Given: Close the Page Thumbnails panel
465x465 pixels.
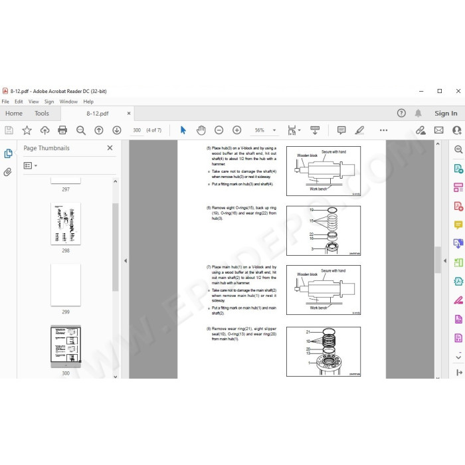Looking at the screenshot, I should (110, 147).
